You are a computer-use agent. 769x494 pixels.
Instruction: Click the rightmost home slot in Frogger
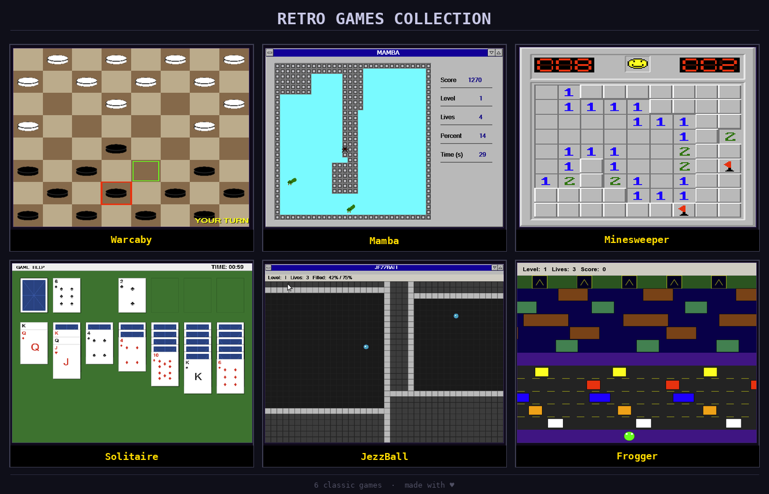tap(719, 282)
